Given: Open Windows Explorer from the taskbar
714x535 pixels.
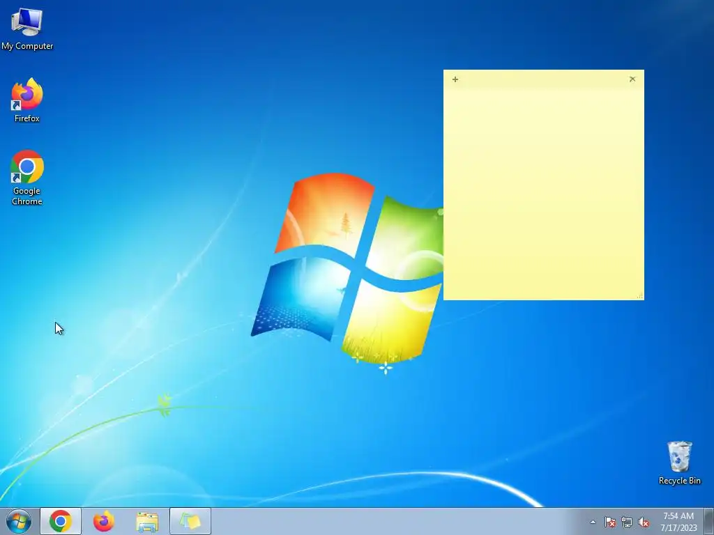Looking at the screenshot, I should (147, 521).
